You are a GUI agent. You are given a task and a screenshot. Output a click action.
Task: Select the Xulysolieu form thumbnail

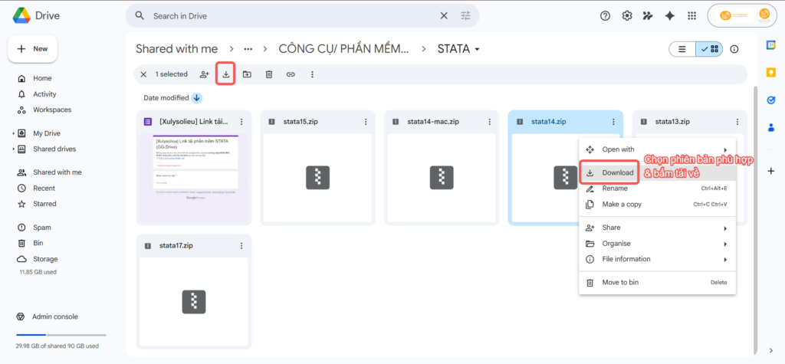tap(194, 178)
